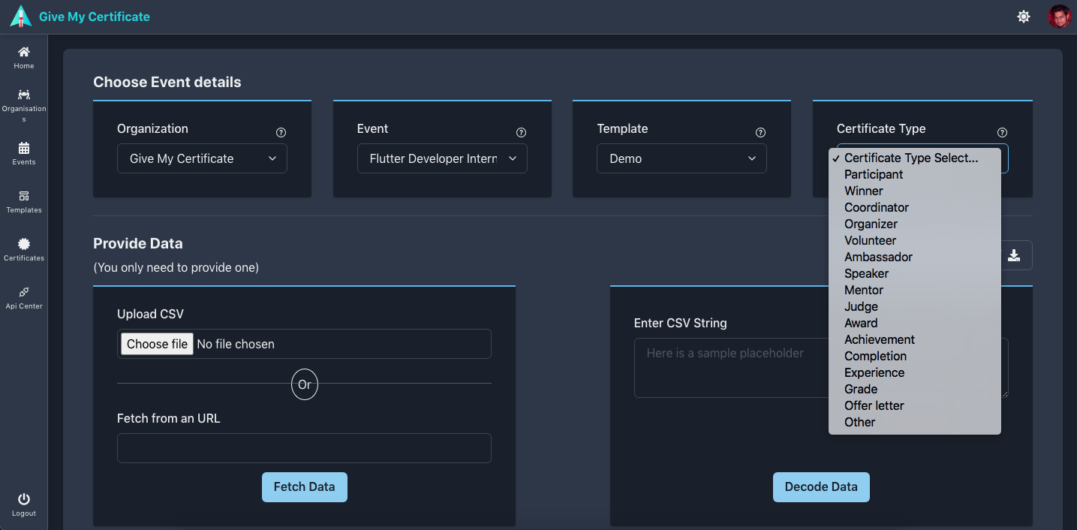Open the Events calendar icon

[x=24, y=148]
